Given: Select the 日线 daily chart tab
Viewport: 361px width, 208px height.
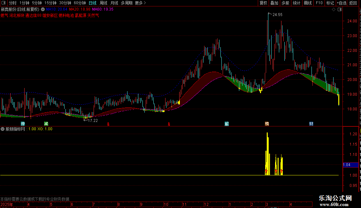Looking at the screenshot, I should (93, 3).
